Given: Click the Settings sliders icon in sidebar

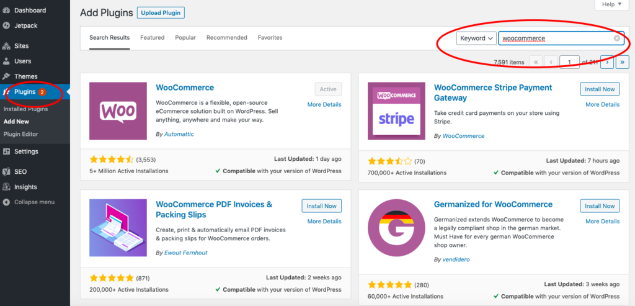Looking at the screenshot, I should (x=6, y=151).
